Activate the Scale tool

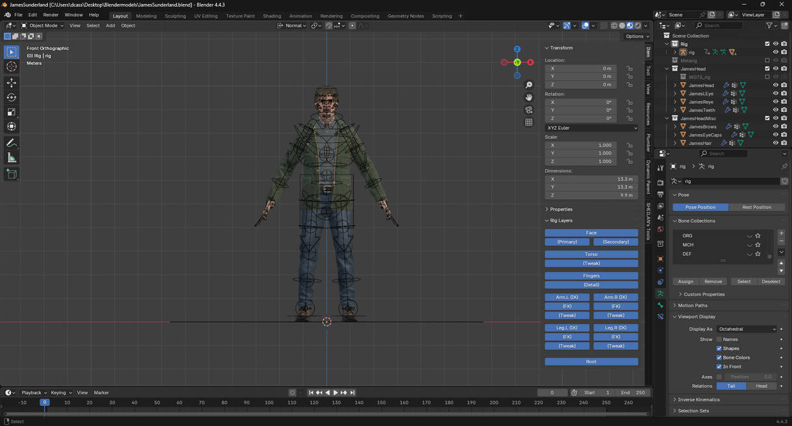11,112
